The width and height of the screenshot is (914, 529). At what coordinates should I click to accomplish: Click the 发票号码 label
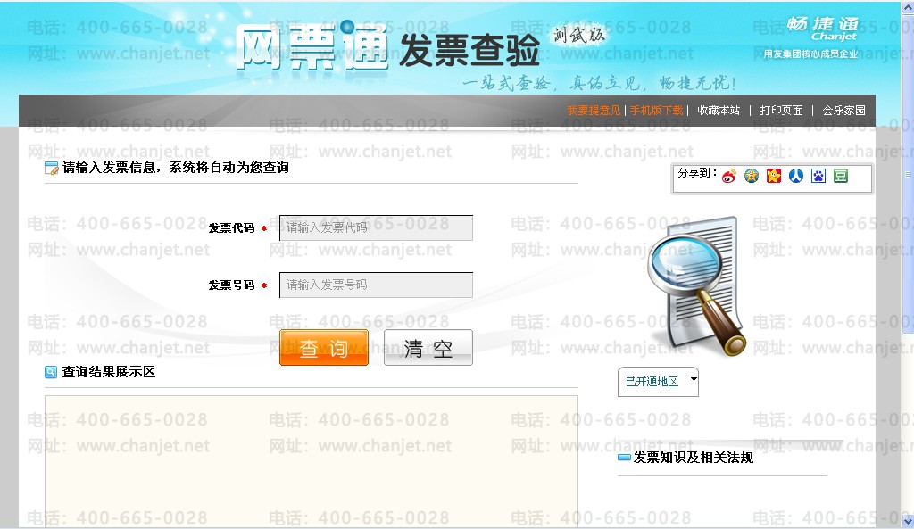(231, 285)
